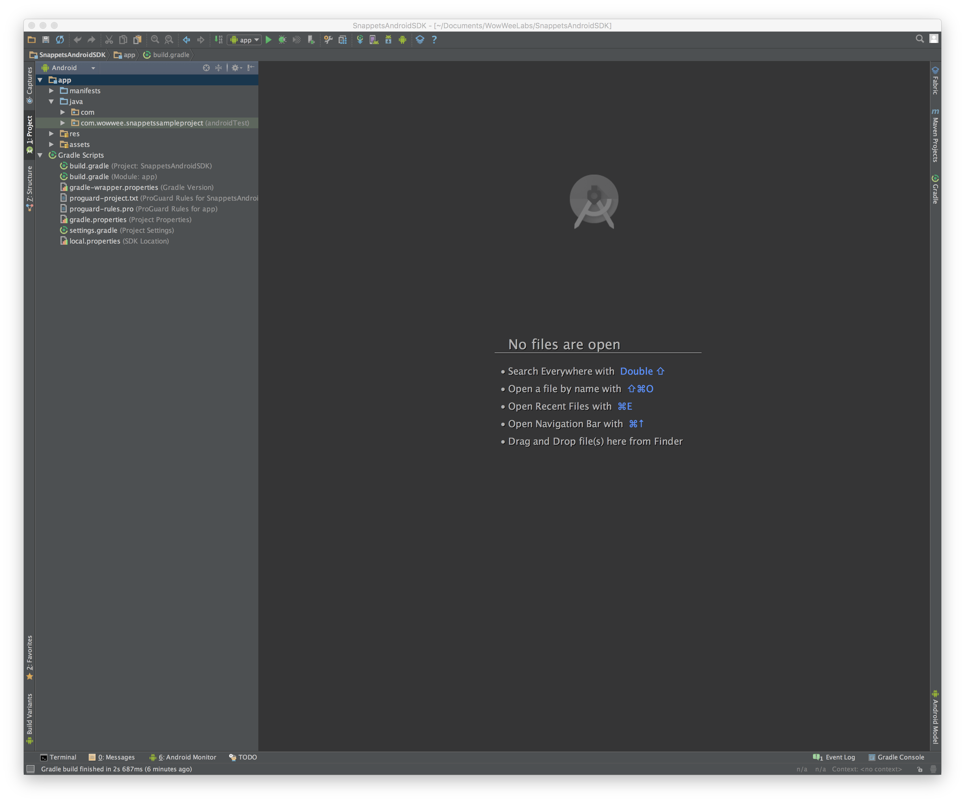The height and width of the screenshot is (803, 965).
Task: Toggle tool window buttons in status bar corner
Action: (x=31, y=769)
